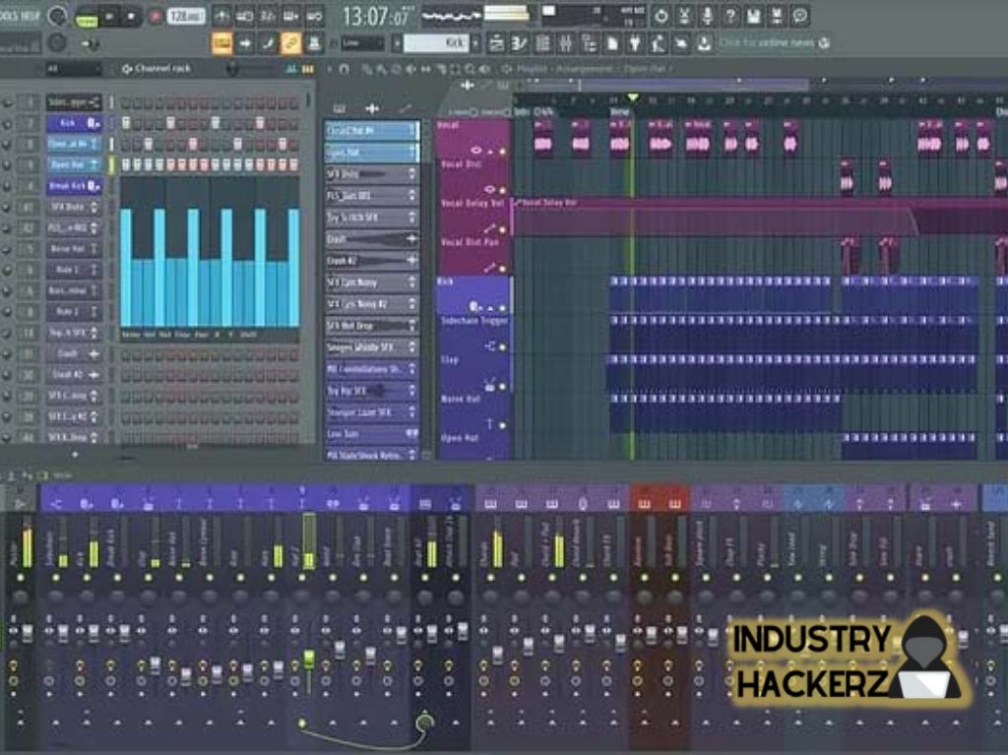This screenshot has width=1008, height=755.
Task: Select the Sidechain Trigger playlist track header
Action: point(473,335)
